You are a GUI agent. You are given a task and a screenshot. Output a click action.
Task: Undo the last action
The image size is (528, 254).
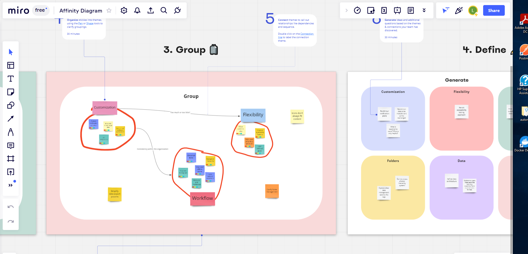[x=11, y=207]
